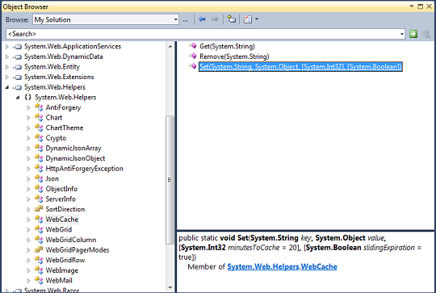Image resolution: width=436 pixels, height=293 pixels.
Task: Select Get(System.String) member
Action: click(227, 47)
